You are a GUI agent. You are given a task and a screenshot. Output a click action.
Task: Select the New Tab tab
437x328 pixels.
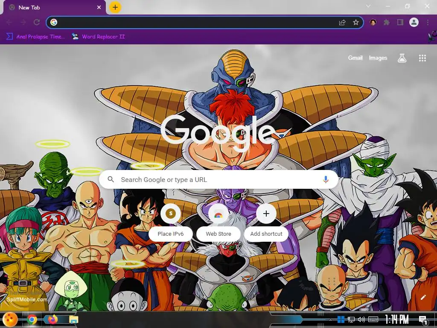[x=54, y=8]
